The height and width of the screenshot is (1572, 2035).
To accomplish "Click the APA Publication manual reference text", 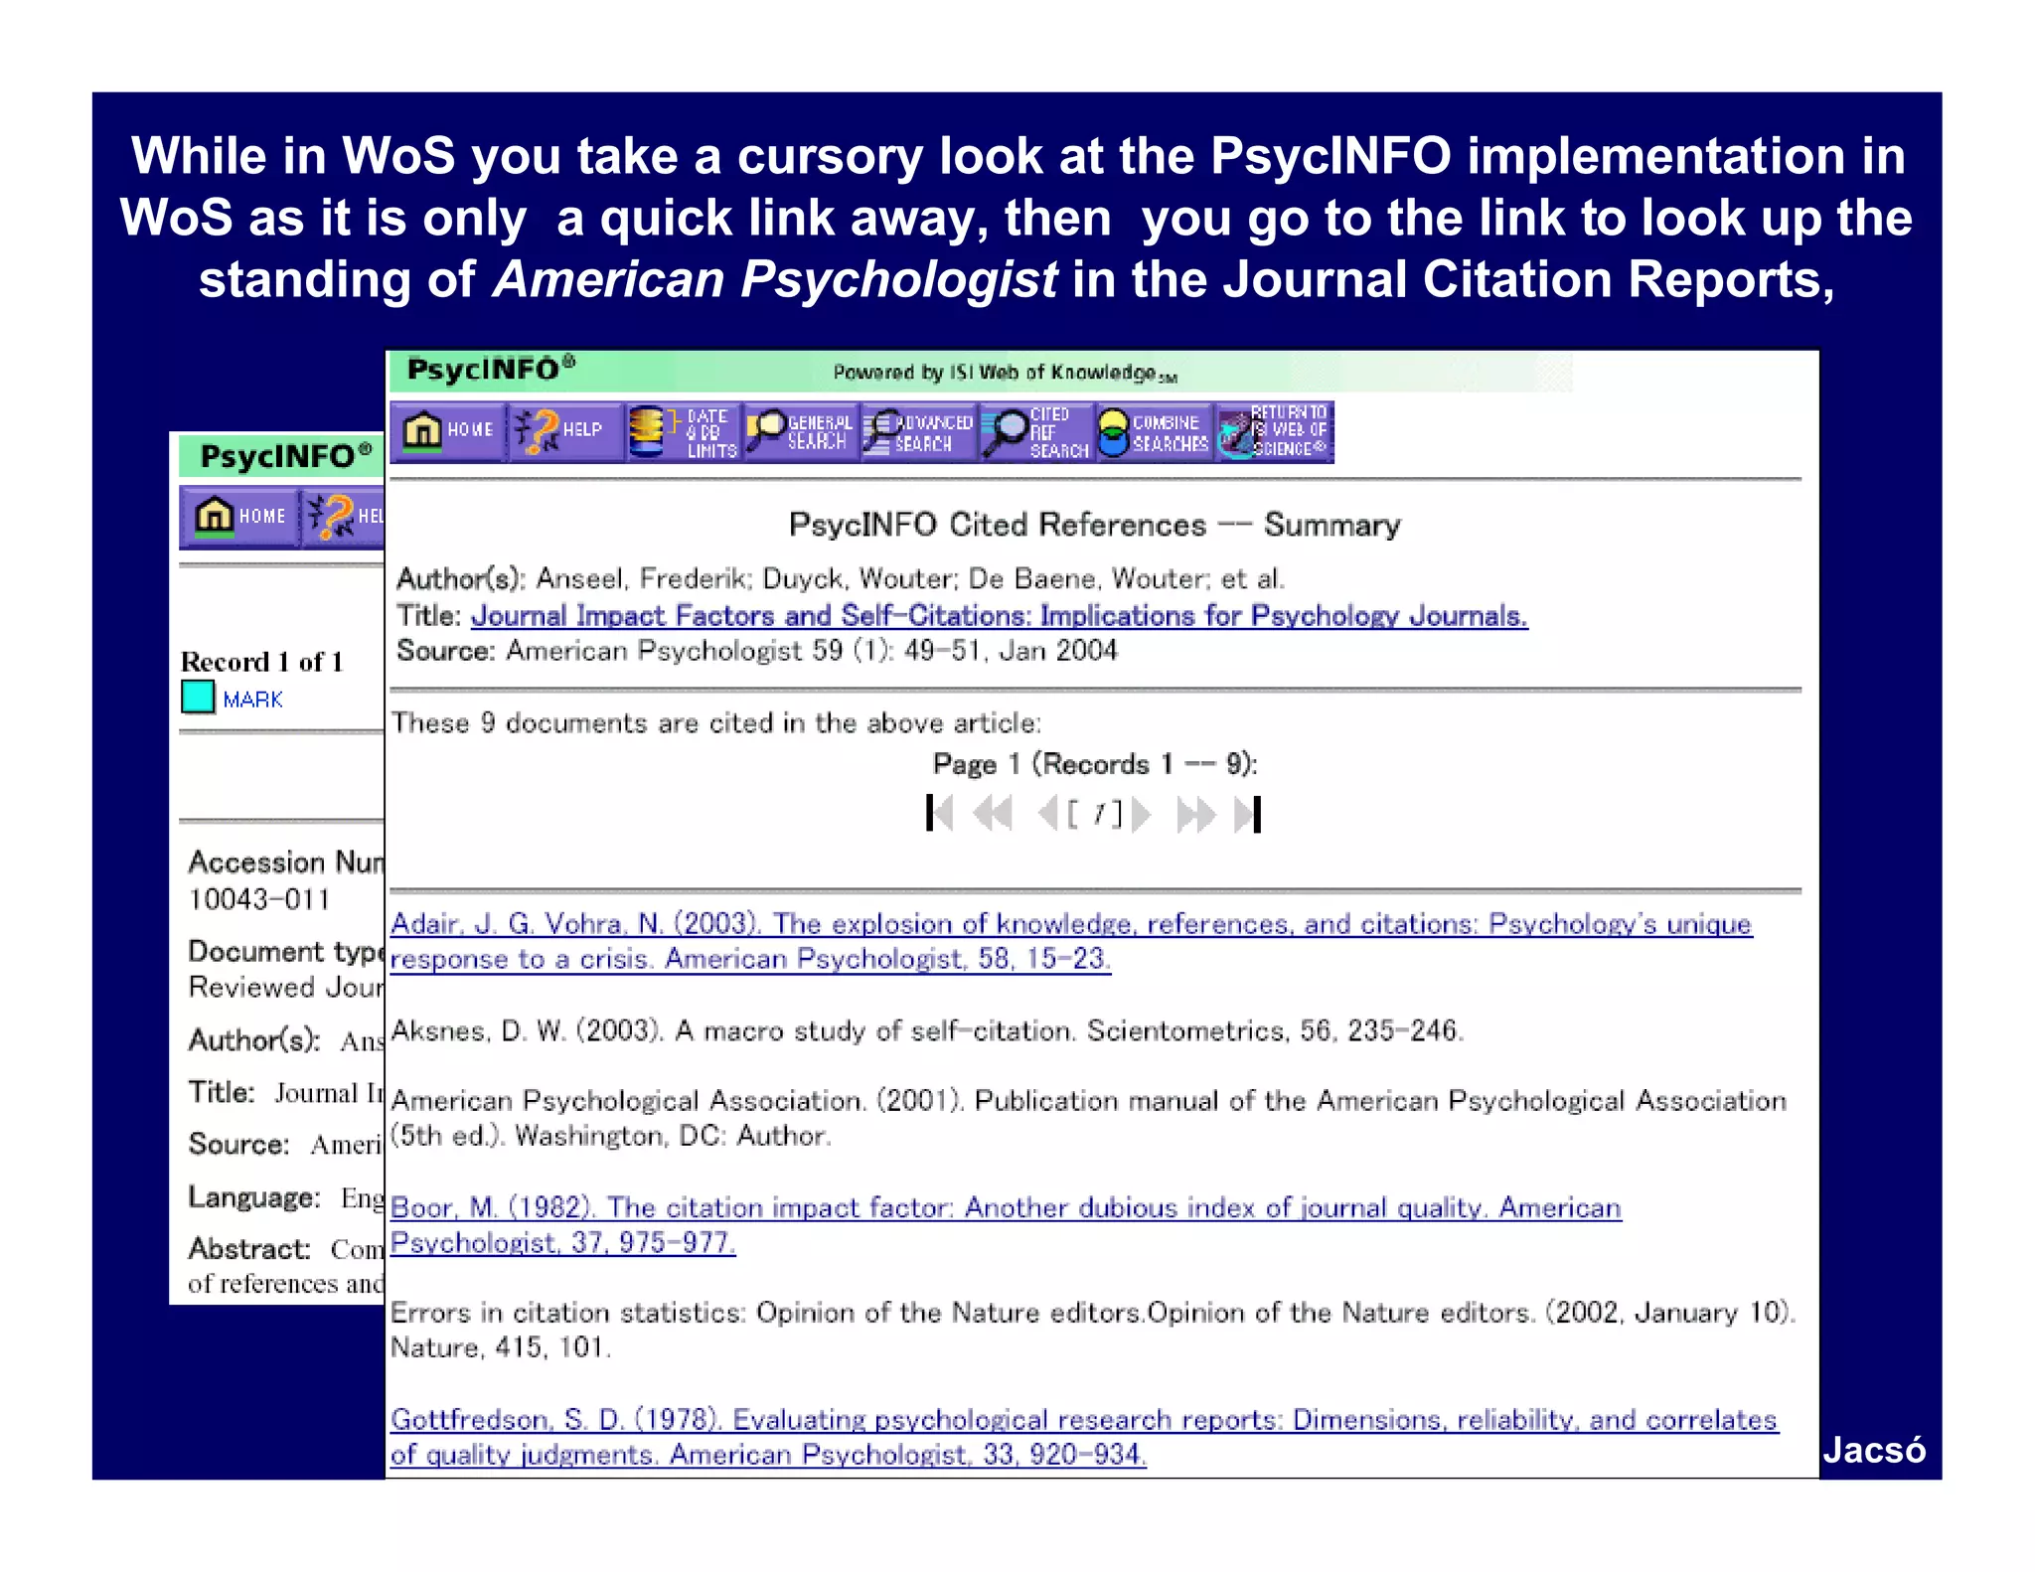I will tap(1088, 1118).
